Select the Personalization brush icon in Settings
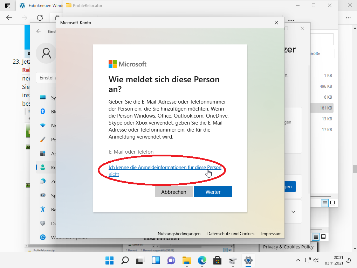357x268 pixels. (43, 139)
